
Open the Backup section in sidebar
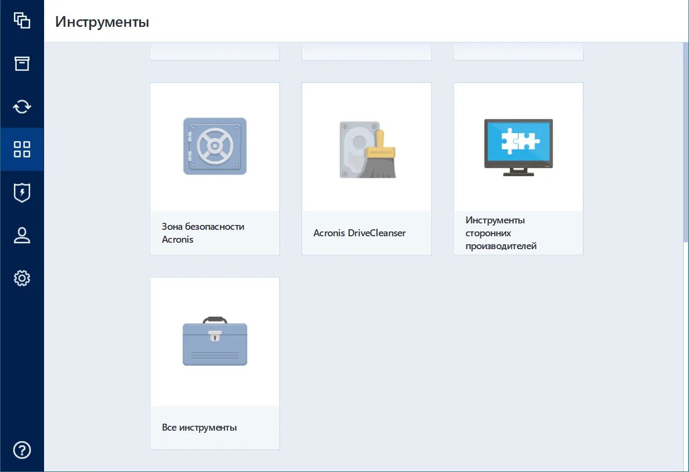(x=22, y=20)
